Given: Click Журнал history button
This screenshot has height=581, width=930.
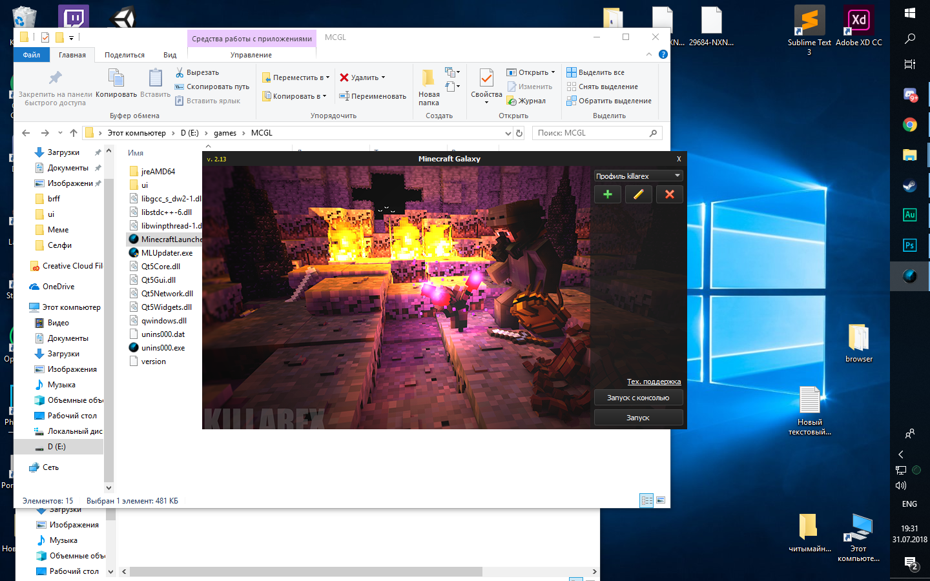Looking at the screenshot, I should 526,101.
